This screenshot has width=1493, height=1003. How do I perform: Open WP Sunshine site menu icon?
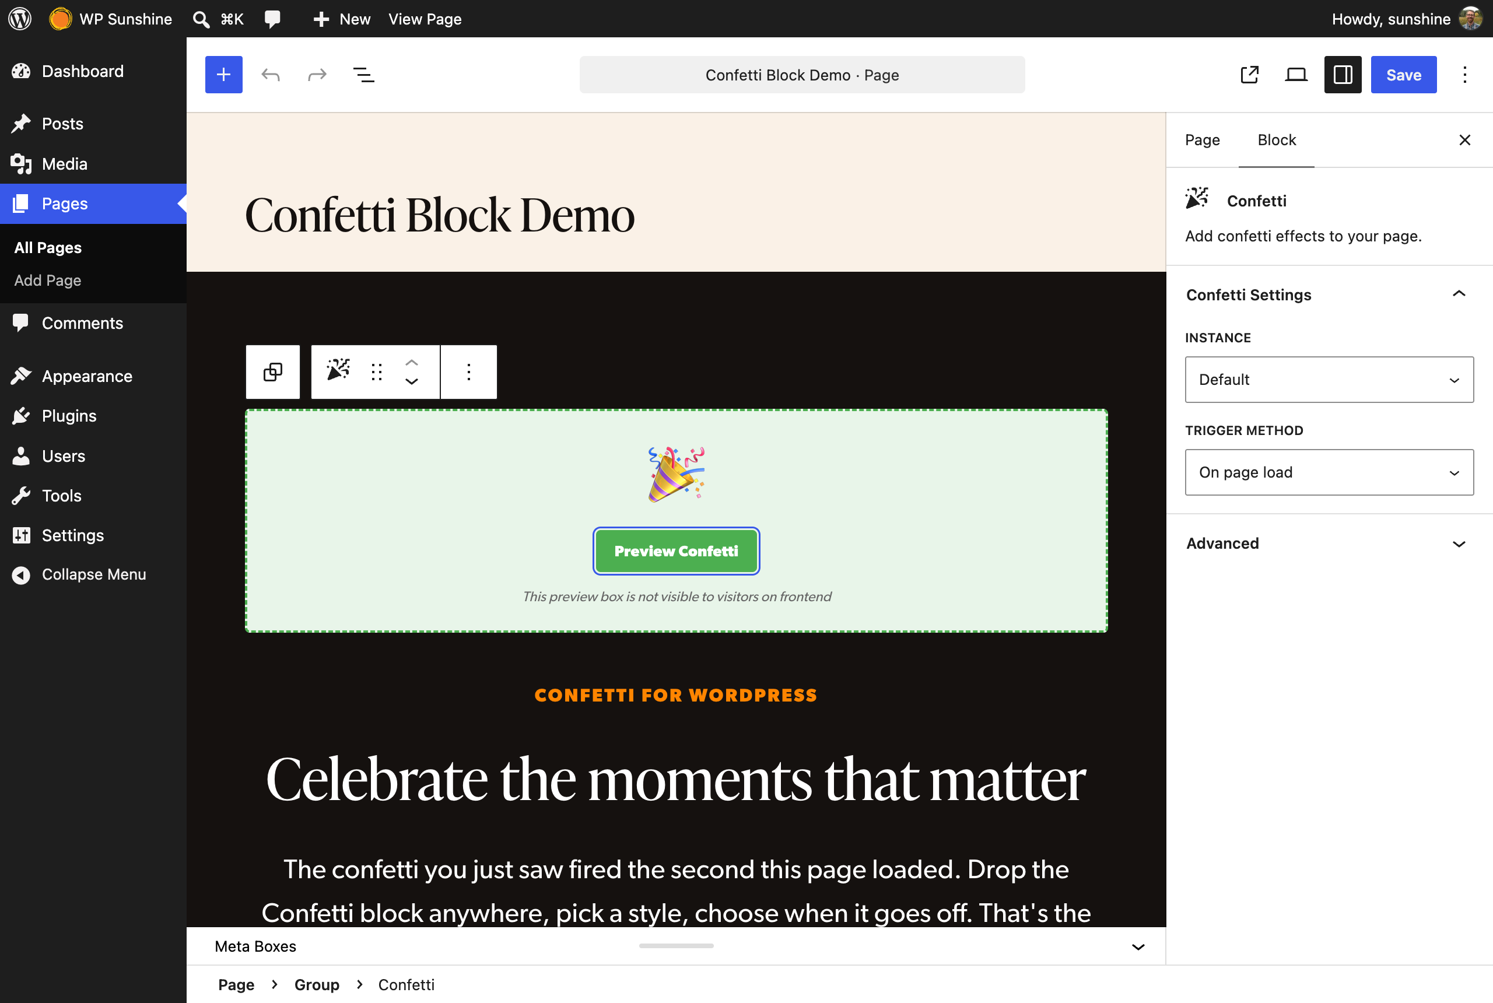(x=60, y=19)
